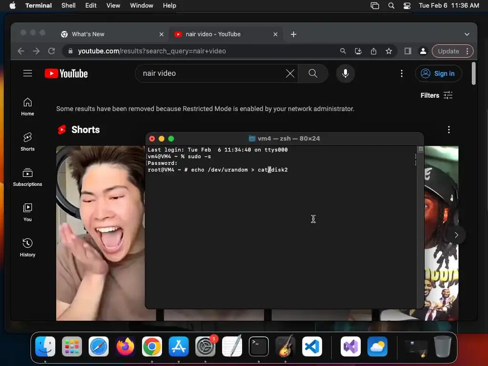Reload the YouTube page

(x=51, y=51)
